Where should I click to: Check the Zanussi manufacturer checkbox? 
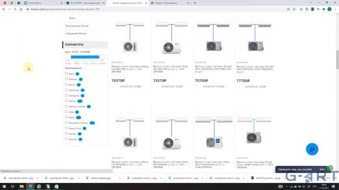click(x=66, y=139)
